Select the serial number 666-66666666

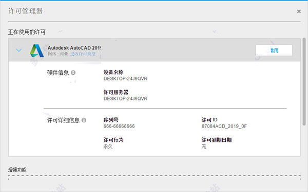point(119,126)
